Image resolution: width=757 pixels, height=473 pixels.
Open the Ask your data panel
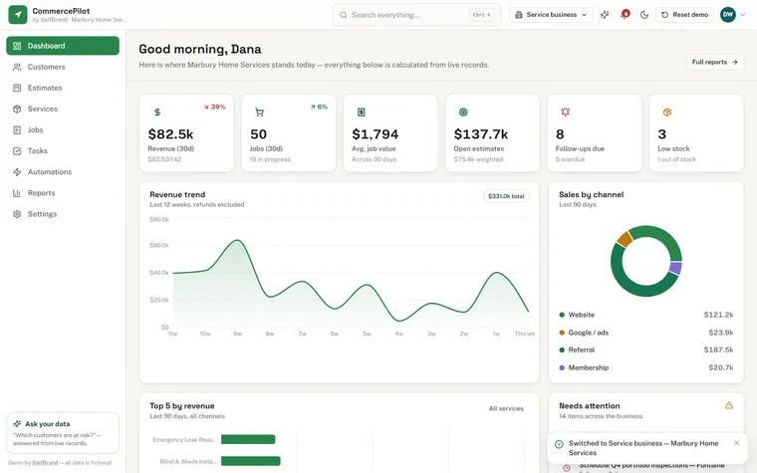coord(63,433)
